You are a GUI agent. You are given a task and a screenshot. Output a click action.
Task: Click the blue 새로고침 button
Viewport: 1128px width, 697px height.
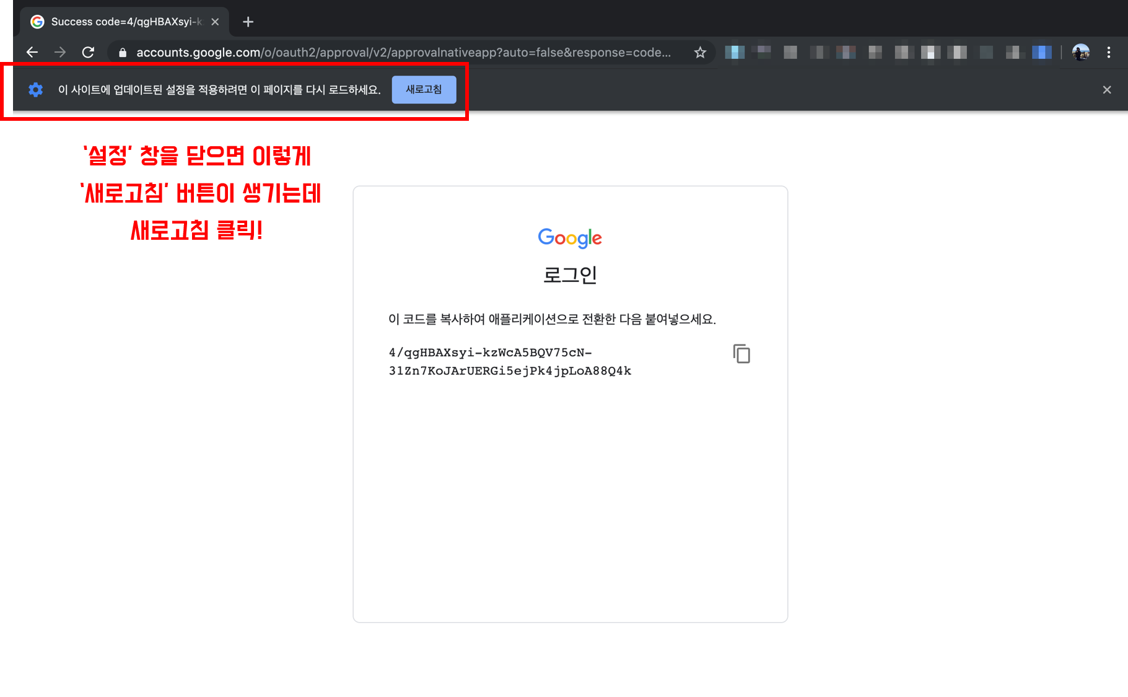click(x=424, y=90)
